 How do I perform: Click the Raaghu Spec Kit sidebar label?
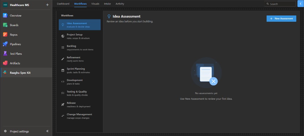pyautogui.click(x=20, y=73)
